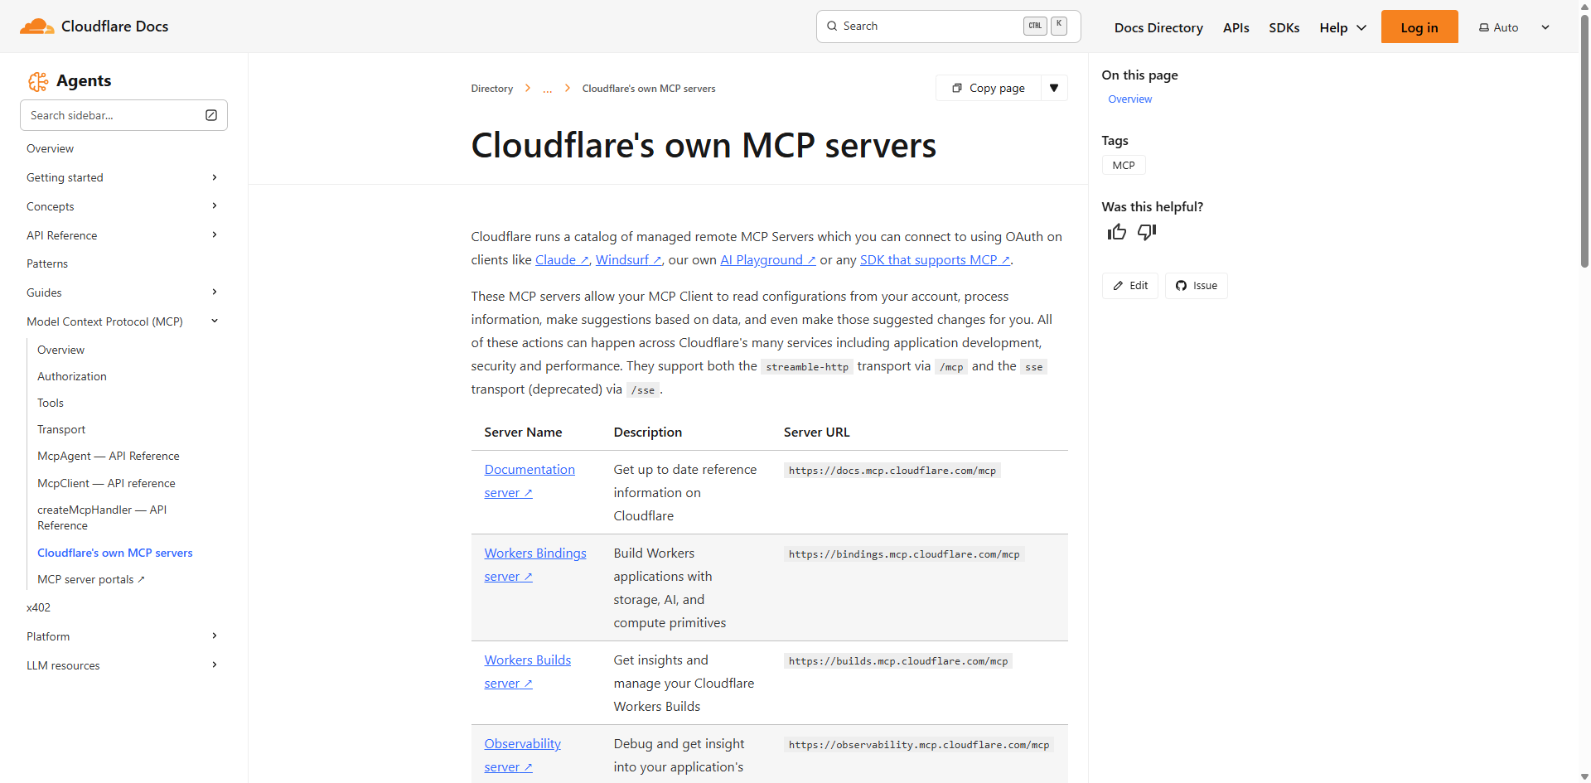Give thumbs up feedback

click(x=1116, y=232)
